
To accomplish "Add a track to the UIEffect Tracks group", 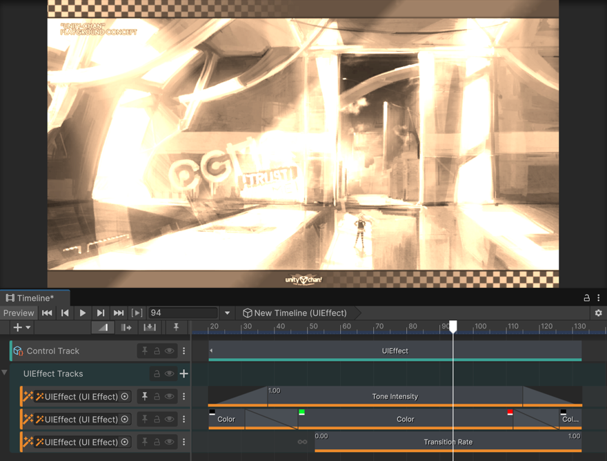I will click(x=184, y=374).
